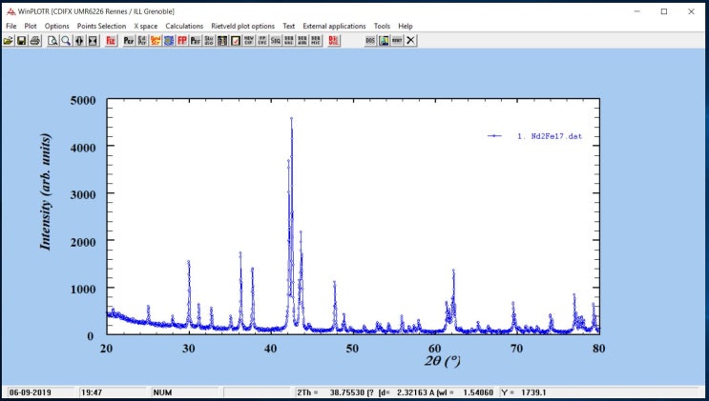
Task: Click the Help menu item
Action: coord(406,26)
